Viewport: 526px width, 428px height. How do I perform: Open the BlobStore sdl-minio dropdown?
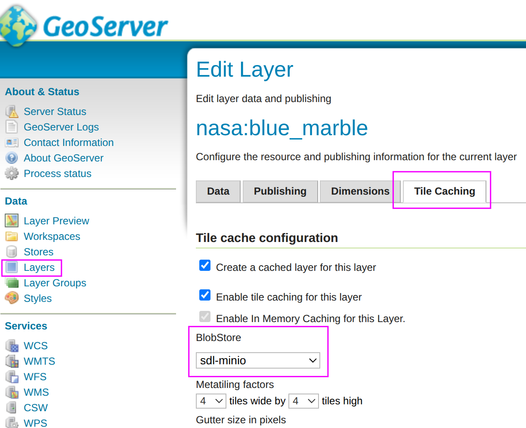[258, 360]
